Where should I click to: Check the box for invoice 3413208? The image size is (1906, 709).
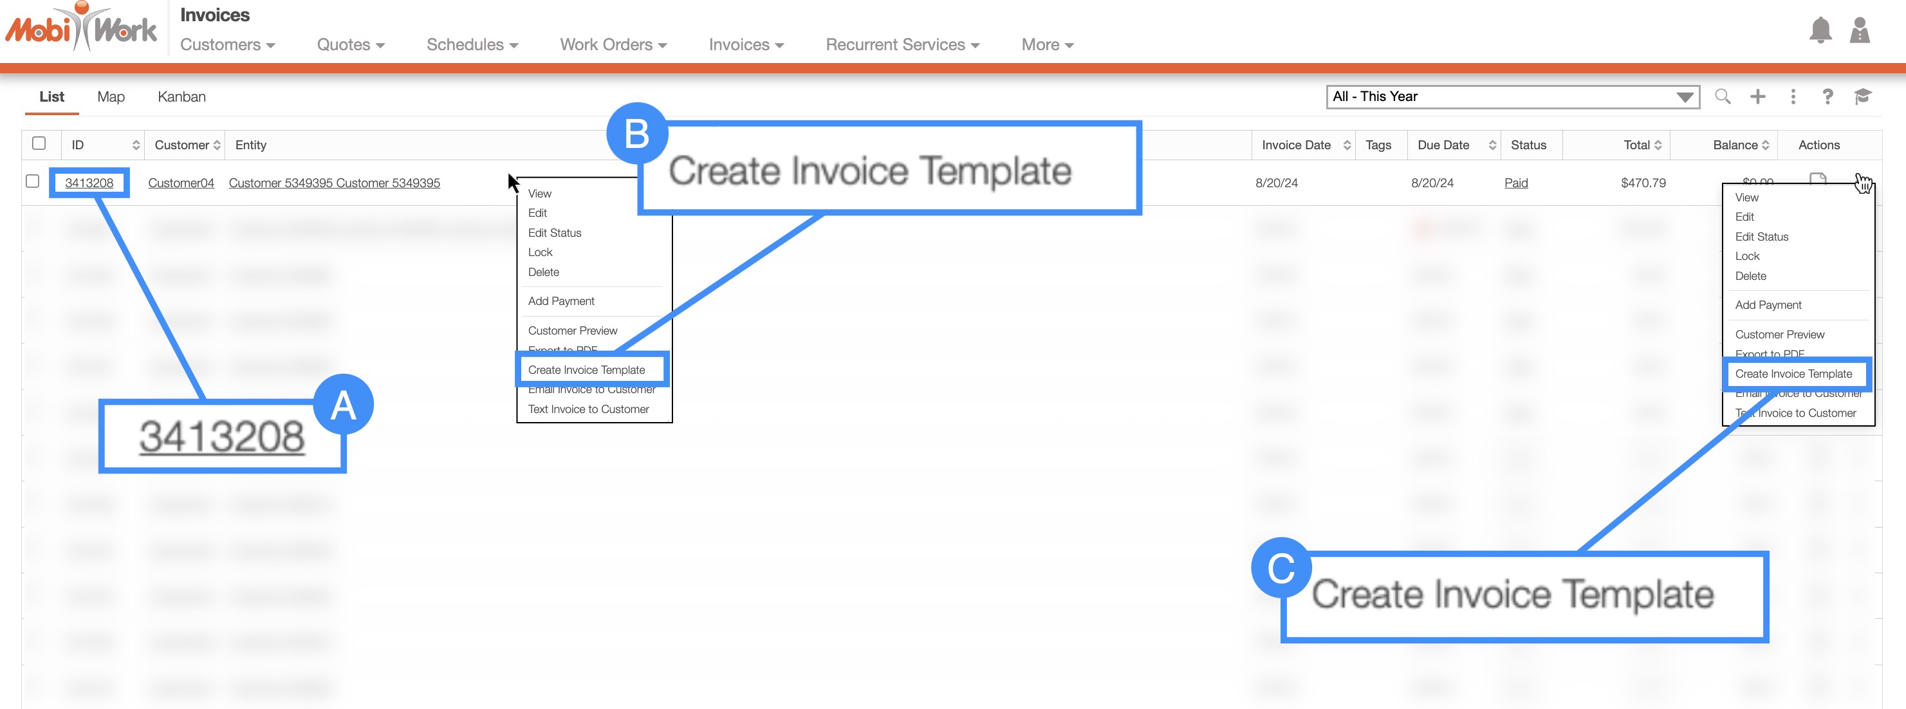click(33, 181)
